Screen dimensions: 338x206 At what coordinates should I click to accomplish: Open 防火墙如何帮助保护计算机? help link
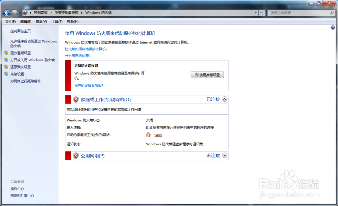click(86, 49)
